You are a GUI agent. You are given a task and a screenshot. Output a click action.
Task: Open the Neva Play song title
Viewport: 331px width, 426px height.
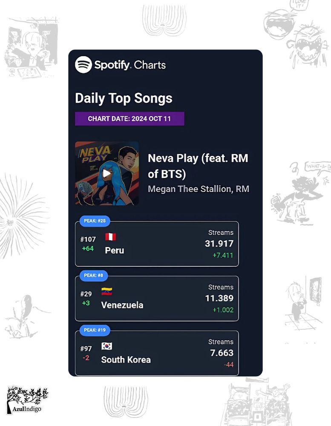point(198,166)
